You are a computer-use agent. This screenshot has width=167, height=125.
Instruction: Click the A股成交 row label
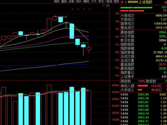[x=127, y=16]
